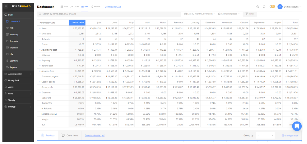Click the notifications bell icon
307x144 pixels.
[x=270, y=7]
